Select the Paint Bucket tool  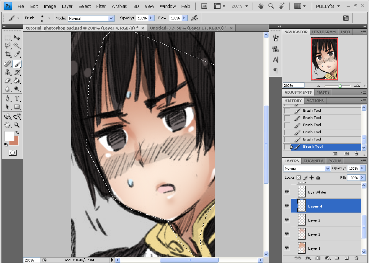[17, 81]
